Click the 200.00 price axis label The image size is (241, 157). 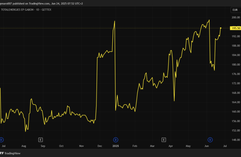tap(236, 18)
